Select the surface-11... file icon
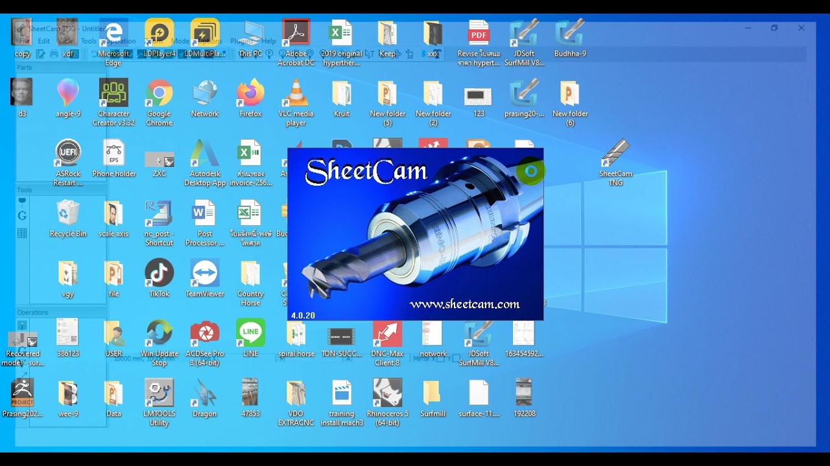This screenshot has height=466, width=830. click(x=479, y=399)
